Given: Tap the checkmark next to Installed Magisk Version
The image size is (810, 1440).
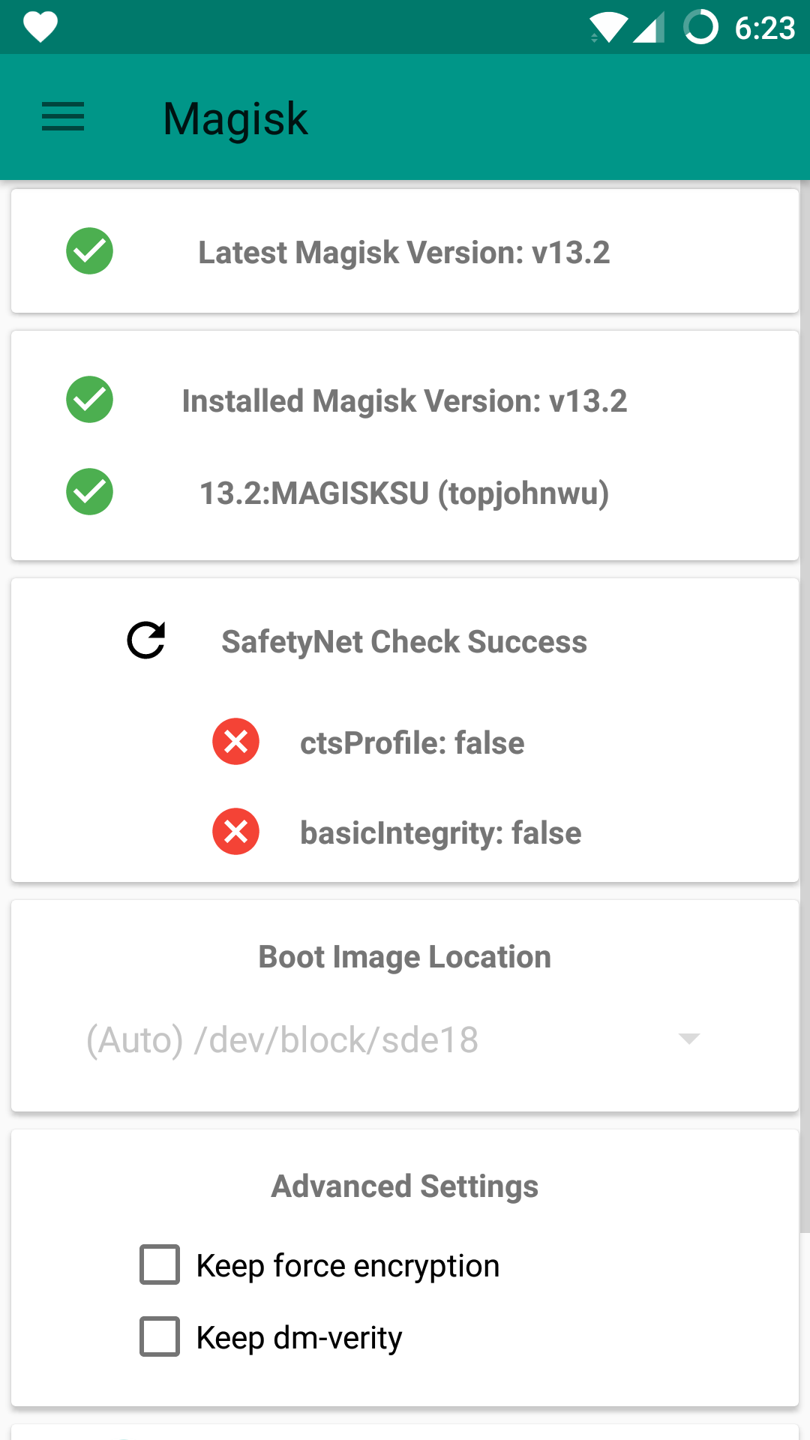Looking at the screenshot, I should tap(88, 400).
